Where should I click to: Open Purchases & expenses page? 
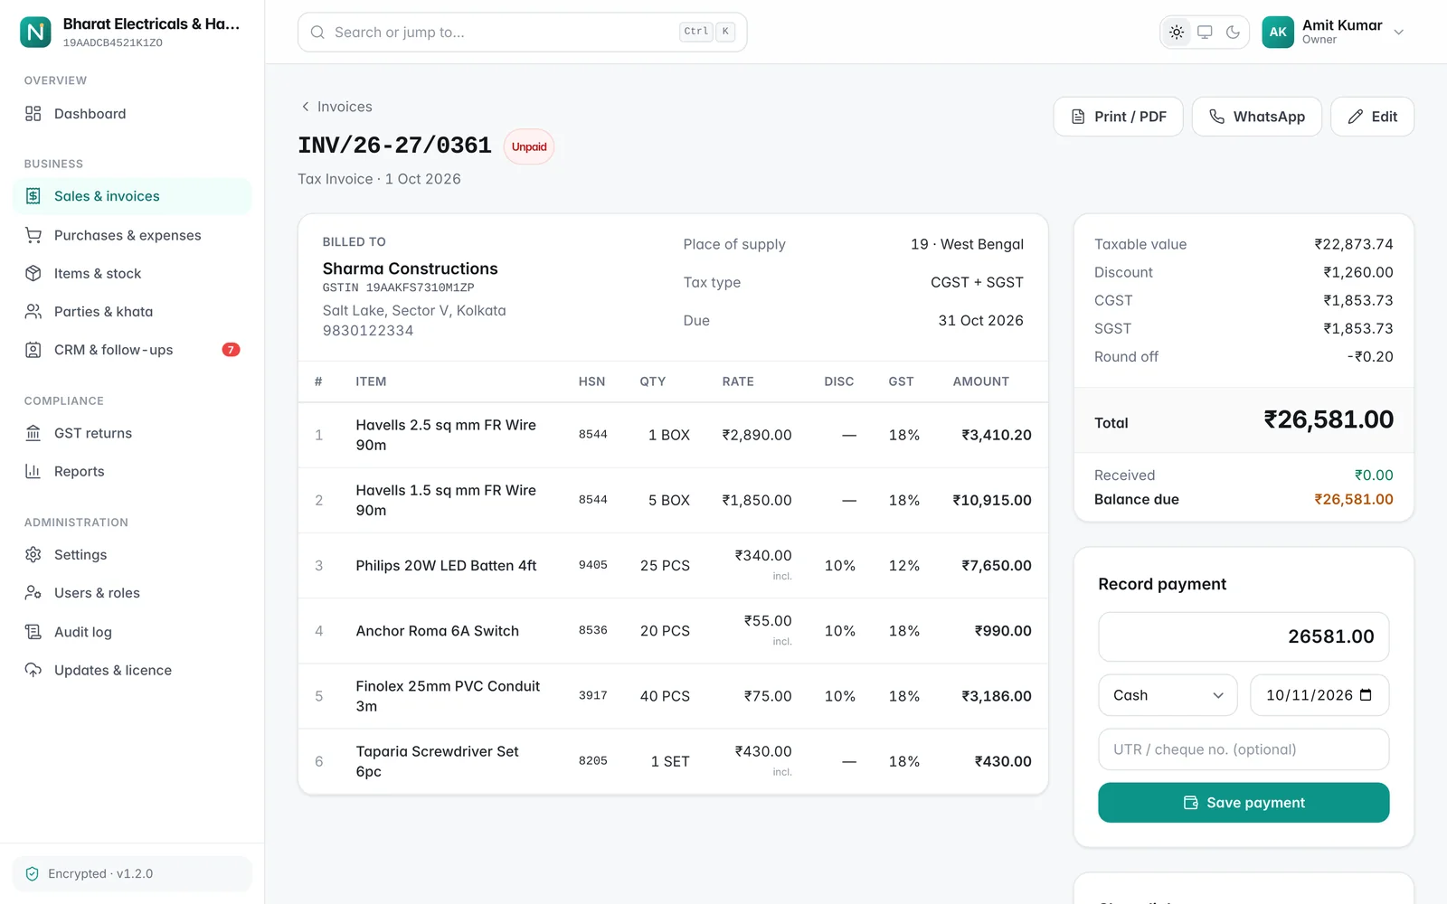coord(132,235)
